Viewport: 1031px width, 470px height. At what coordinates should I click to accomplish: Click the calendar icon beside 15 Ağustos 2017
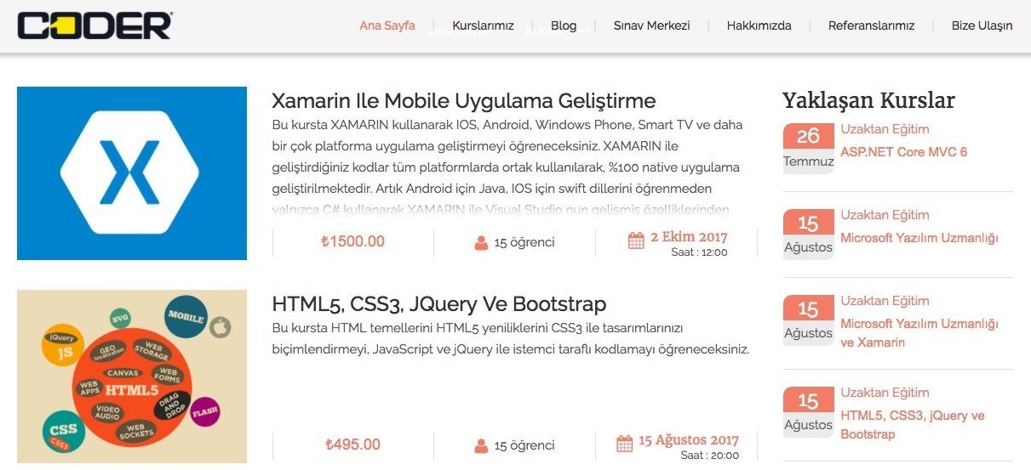coord(624,444)
